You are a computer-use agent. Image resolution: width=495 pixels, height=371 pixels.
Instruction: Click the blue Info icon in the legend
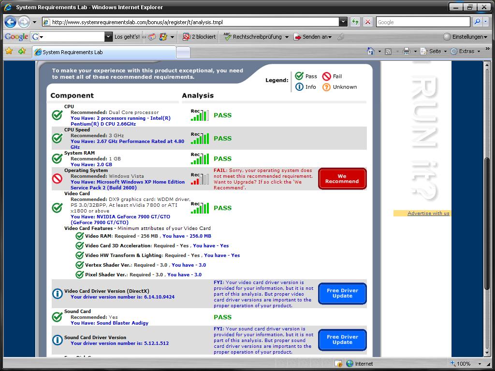(x=299, y=87)
